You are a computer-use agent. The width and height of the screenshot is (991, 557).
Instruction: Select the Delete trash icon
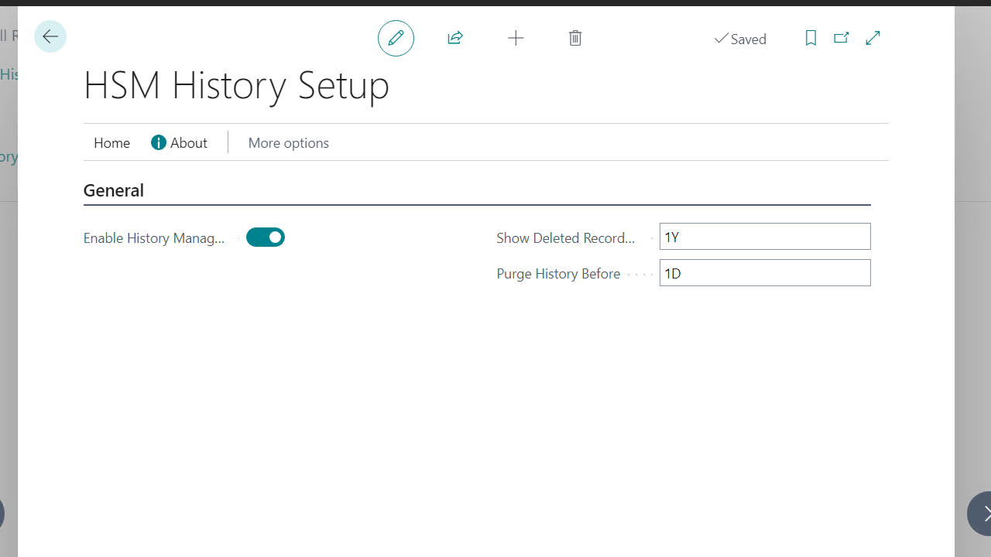coord(575,38)
